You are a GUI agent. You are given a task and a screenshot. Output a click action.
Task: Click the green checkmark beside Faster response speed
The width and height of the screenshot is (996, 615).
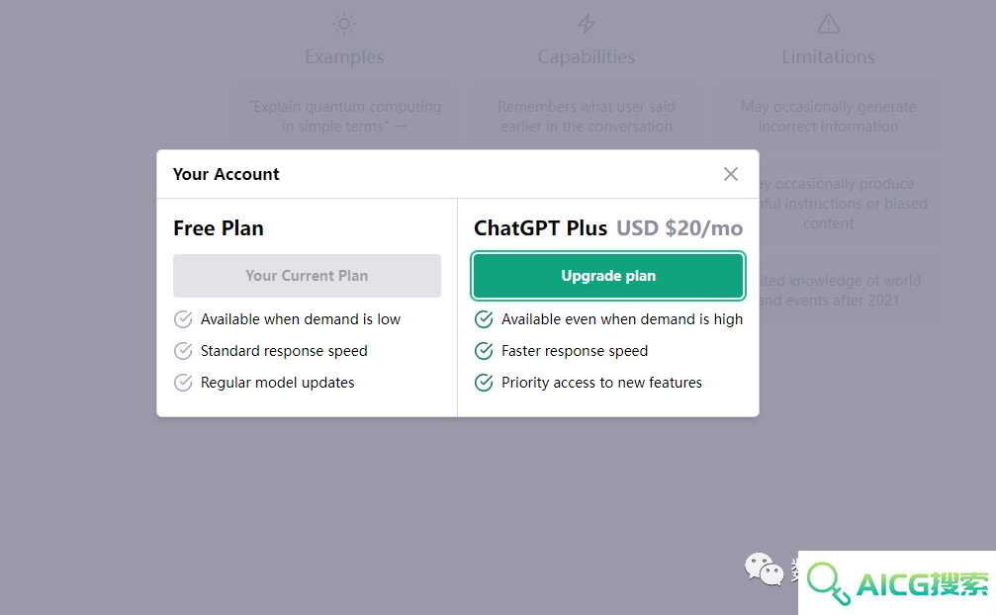484,351
